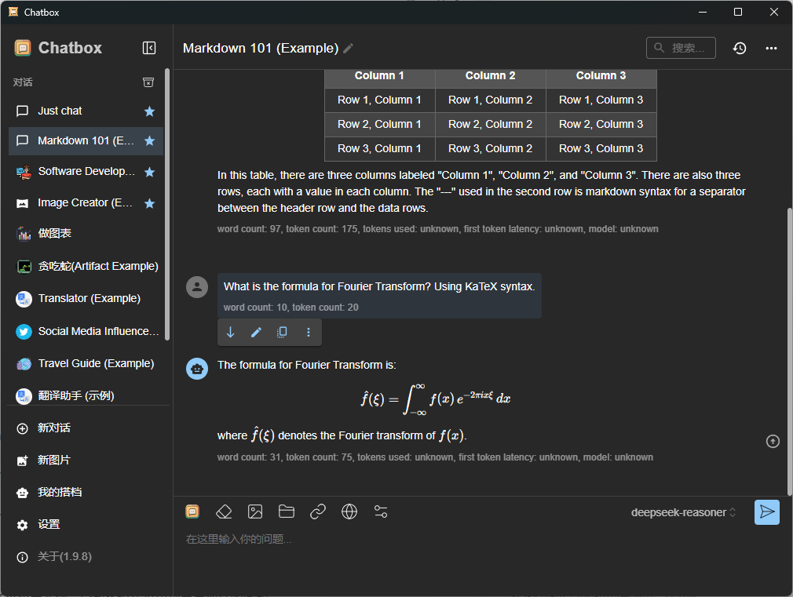Open the deepseek-reasoner model selector
Image resolution: width=793 pixels, height=597 pixels.
coord(682,511)
